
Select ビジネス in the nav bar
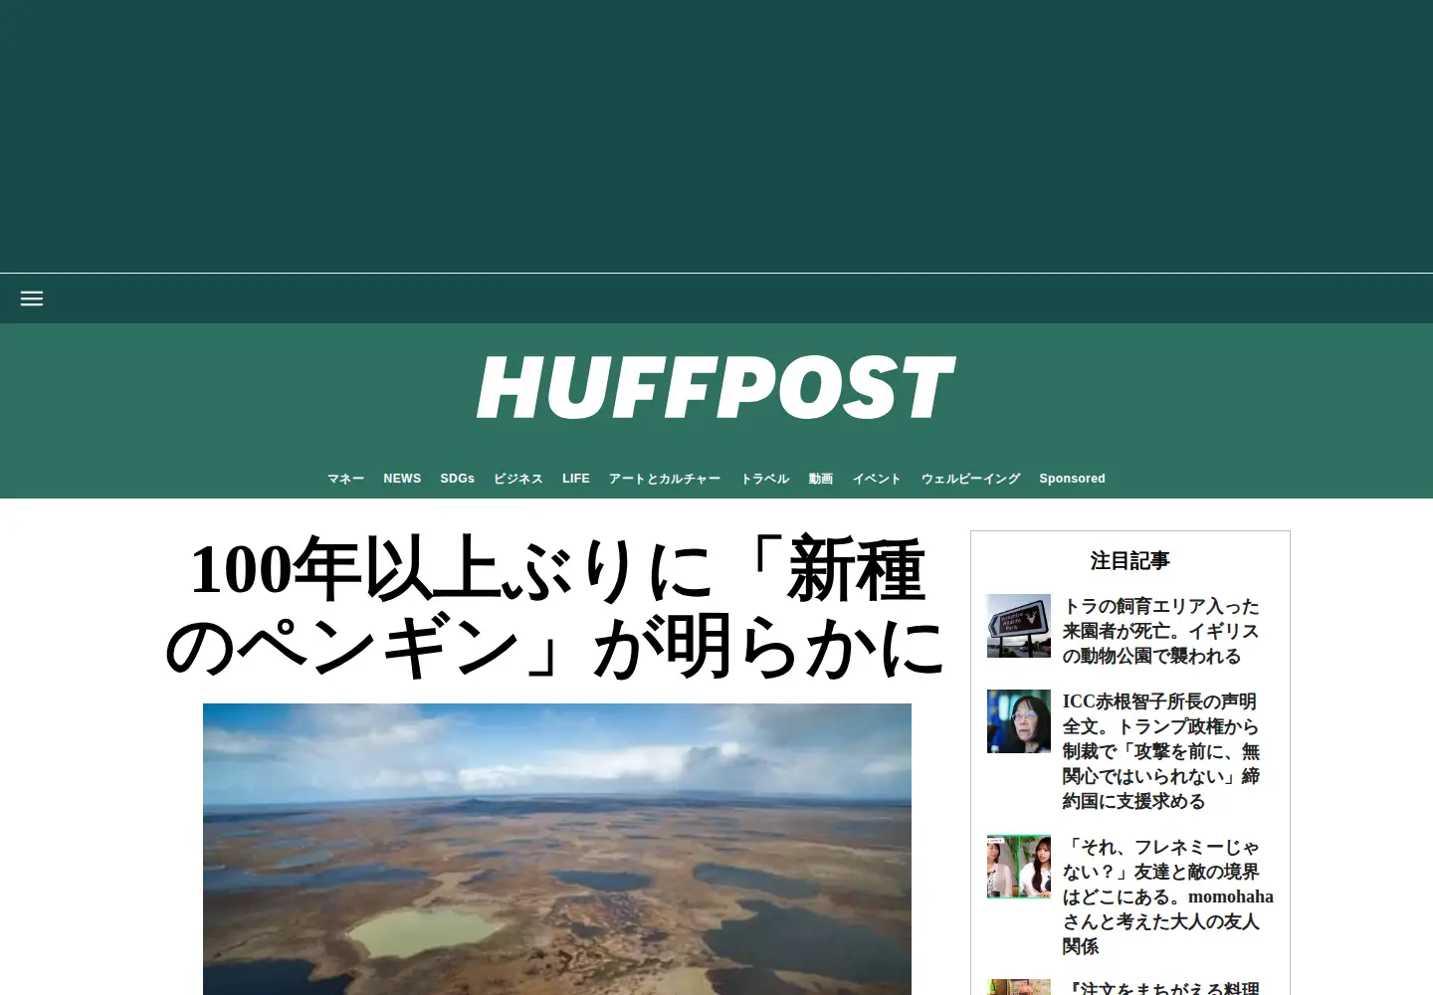point(518,479)
